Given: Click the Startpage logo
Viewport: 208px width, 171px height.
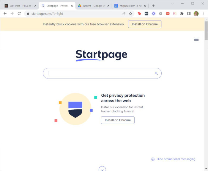Looking at the screenshot, I should pyautogui.click(x=101, y=55).
